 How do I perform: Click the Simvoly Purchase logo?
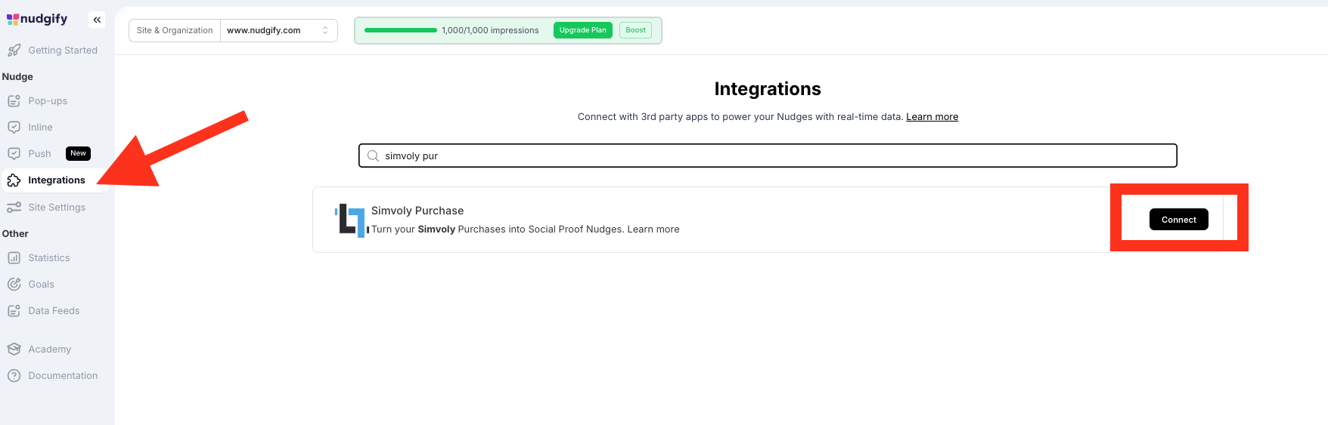[x=350, y=220]
